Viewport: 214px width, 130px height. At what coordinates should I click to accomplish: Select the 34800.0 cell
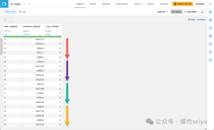click(x=33, y=120)
